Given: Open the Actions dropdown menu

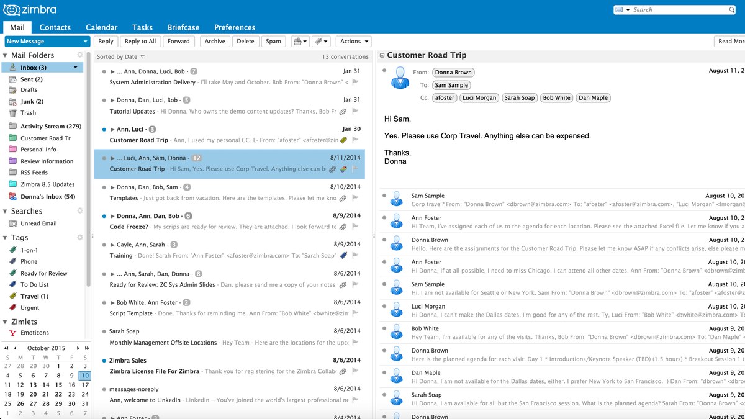Looking at the screenshot, I should (x=354, y=42).
